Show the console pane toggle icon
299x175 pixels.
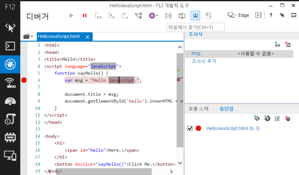tap(258, 15)
